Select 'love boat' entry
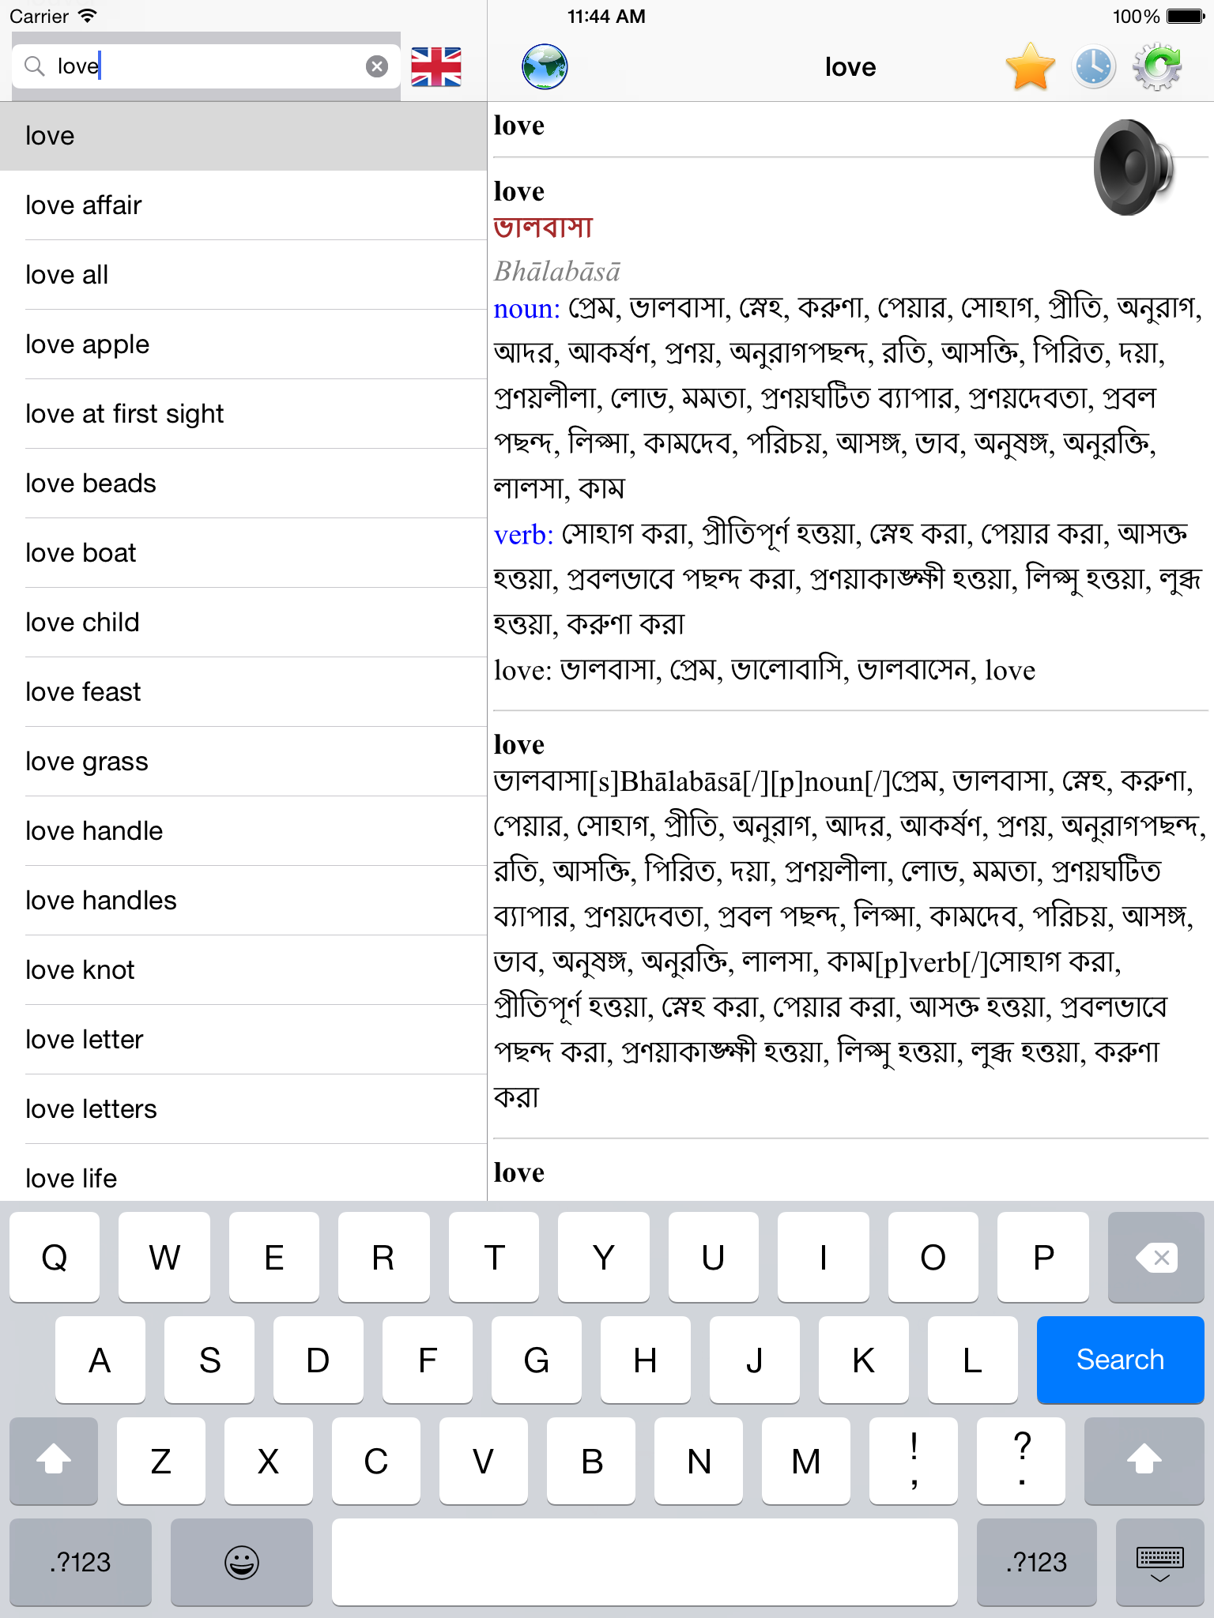Screen dimensions: 1214x1618 (243, 553)
